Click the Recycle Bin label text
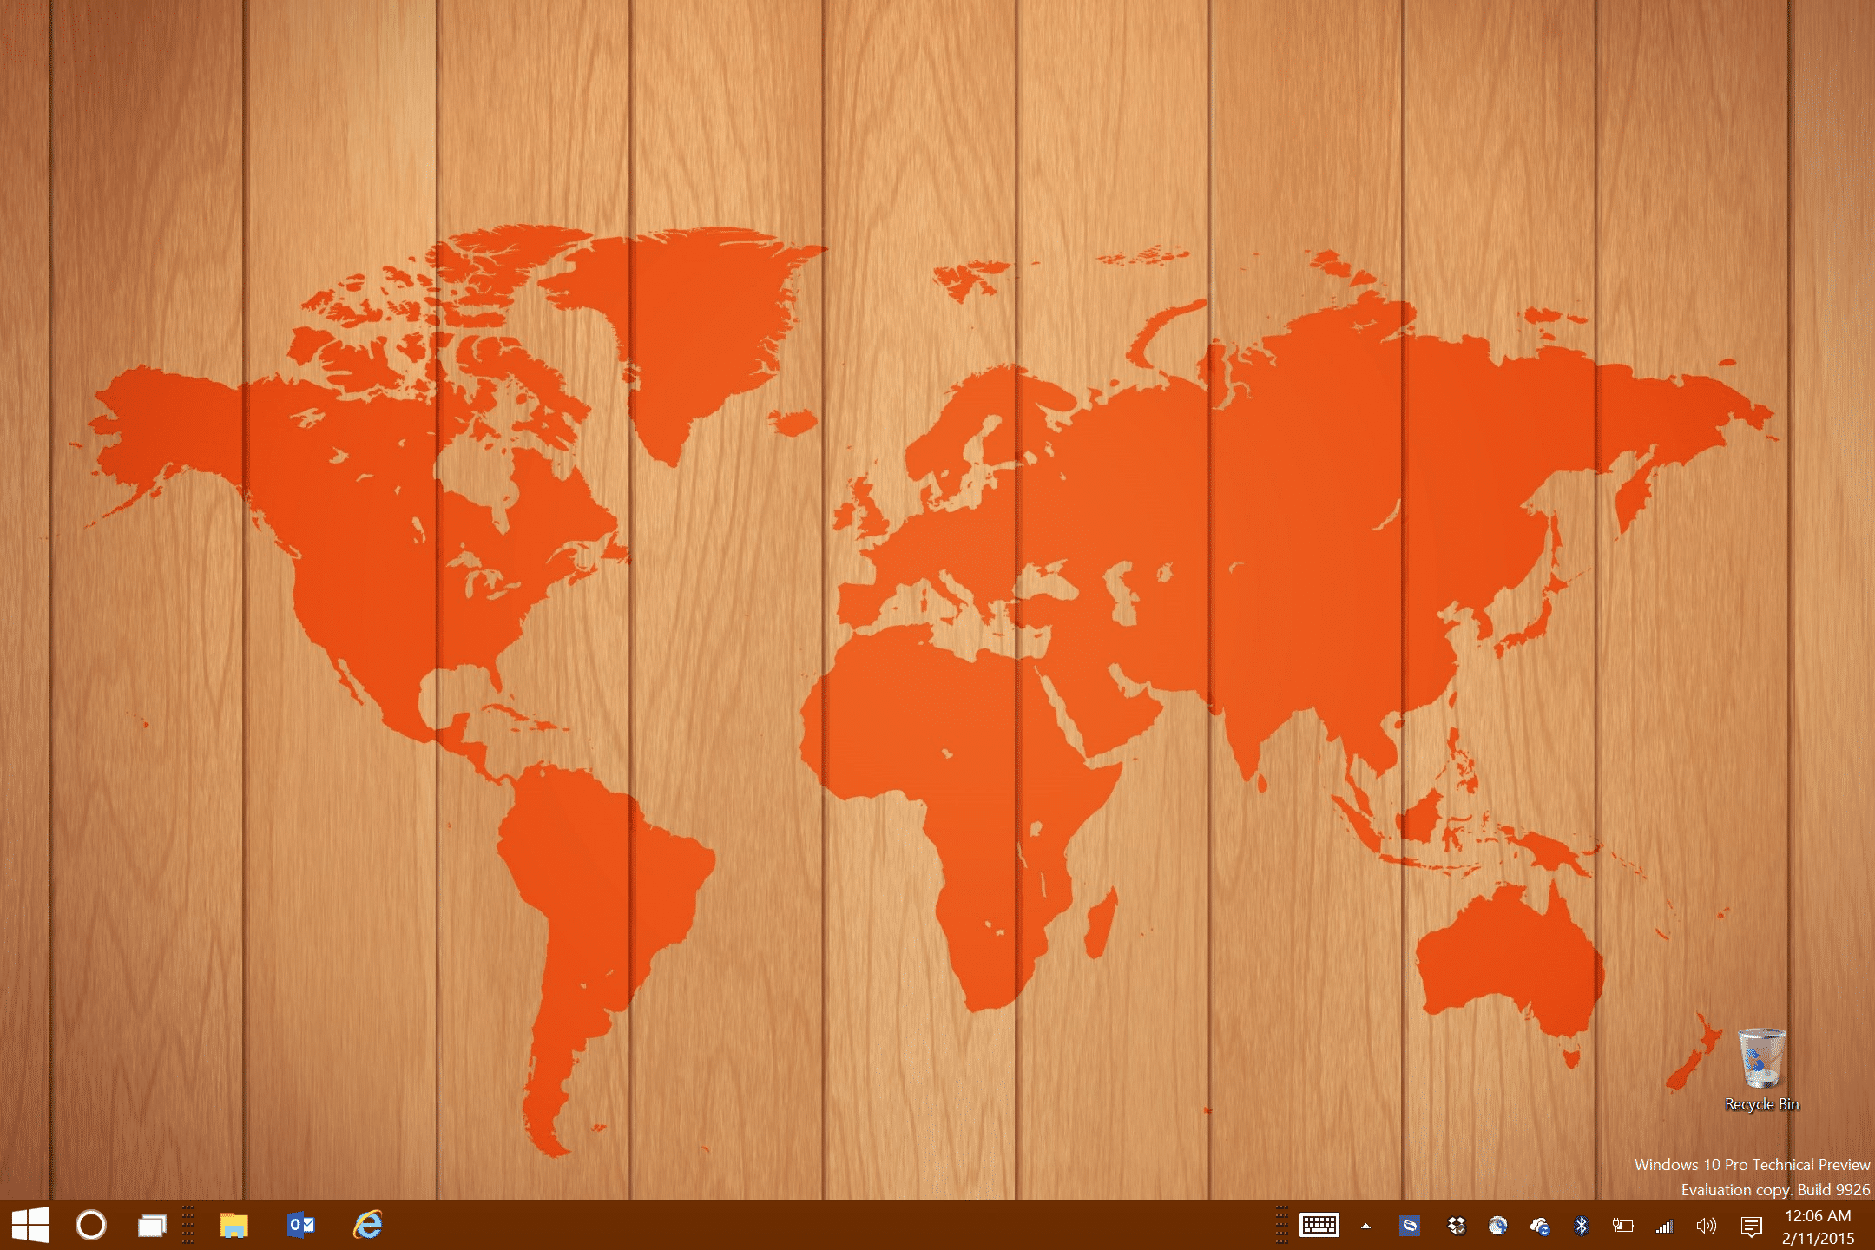Screen dimensions: 1875x1250 click(1761, 1104)
